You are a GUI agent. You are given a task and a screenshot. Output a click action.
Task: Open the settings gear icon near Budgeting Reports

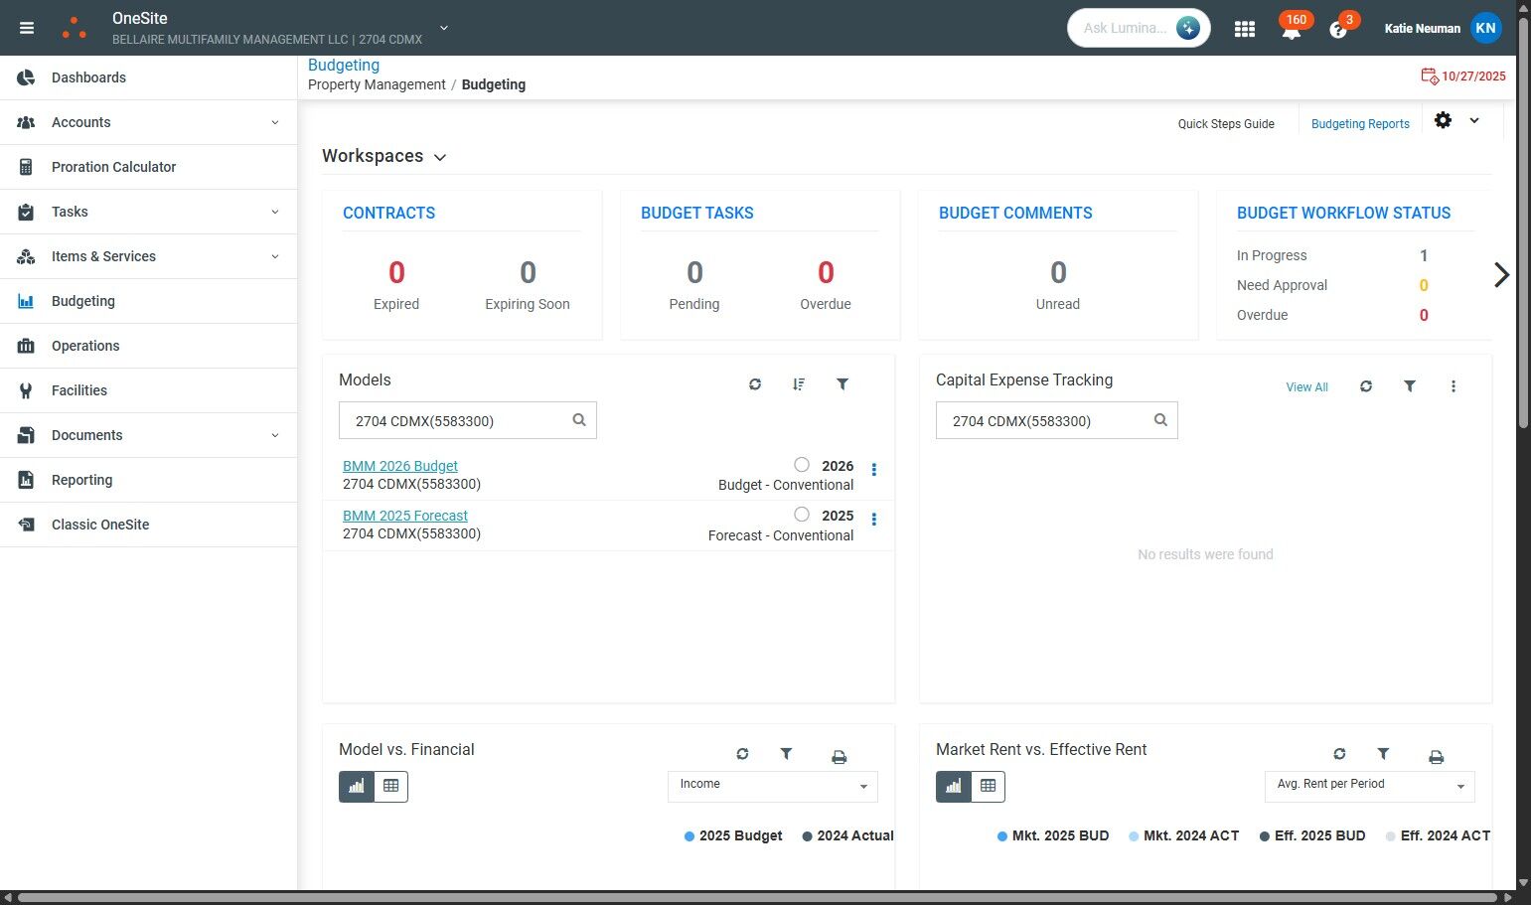(1443, 120)
